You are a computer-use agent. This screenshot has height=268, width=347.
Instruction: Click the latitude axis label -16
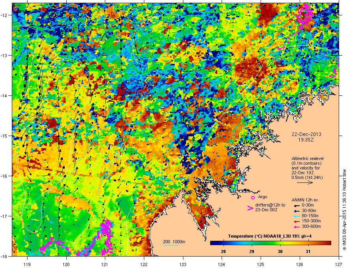point(4,176)
